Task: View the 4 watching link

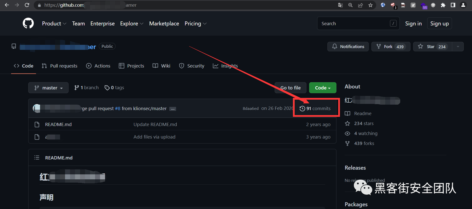Action: [x=366, y=133]
